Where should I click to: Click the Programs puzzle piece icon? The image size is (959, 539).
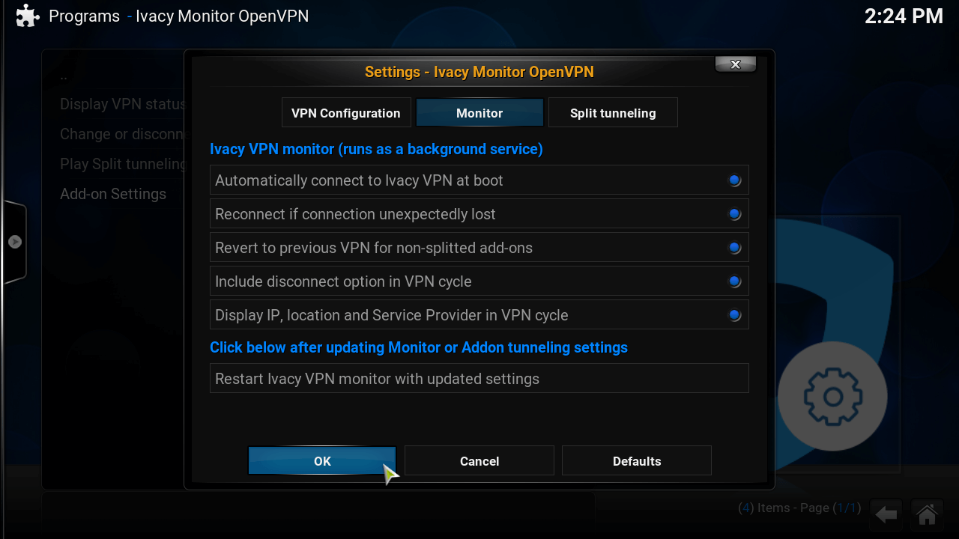click(28, 16)
